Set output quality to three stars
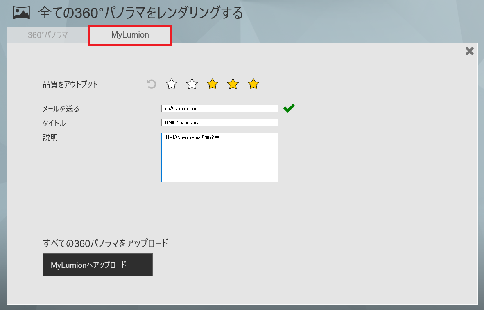The height and width of the screenshot is (310, 484). coord(213,84)
